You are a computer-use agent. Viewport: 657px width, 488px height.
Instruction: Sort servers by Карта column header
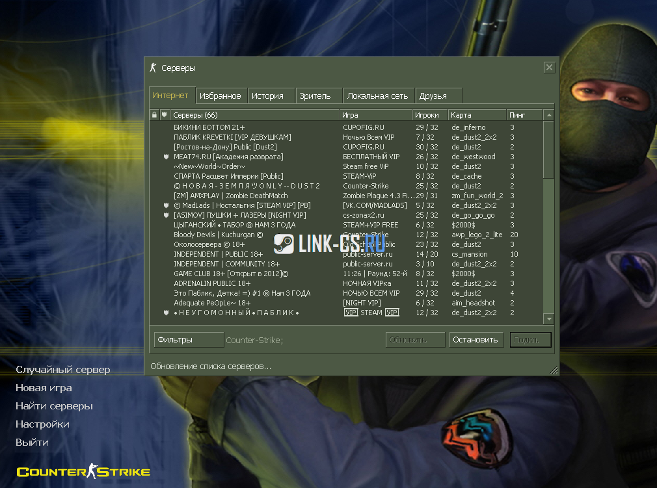click(x=477, y=115)
